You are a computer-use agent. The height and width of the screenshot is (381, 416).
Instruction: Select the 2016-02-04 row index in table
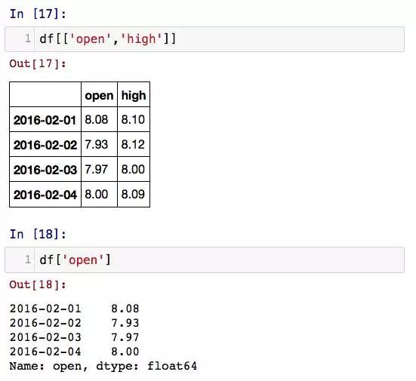pyautogui.click(x=45, y=195)
